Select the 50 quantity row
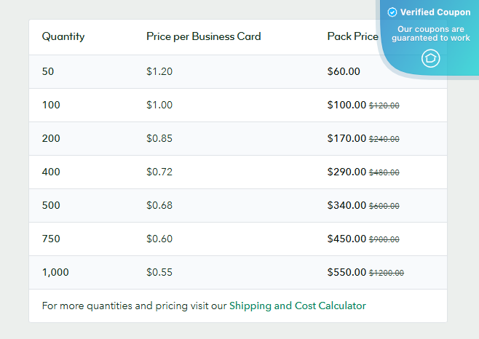The width and height of the screenshot is (479, 339). click(x=48, y=71)
